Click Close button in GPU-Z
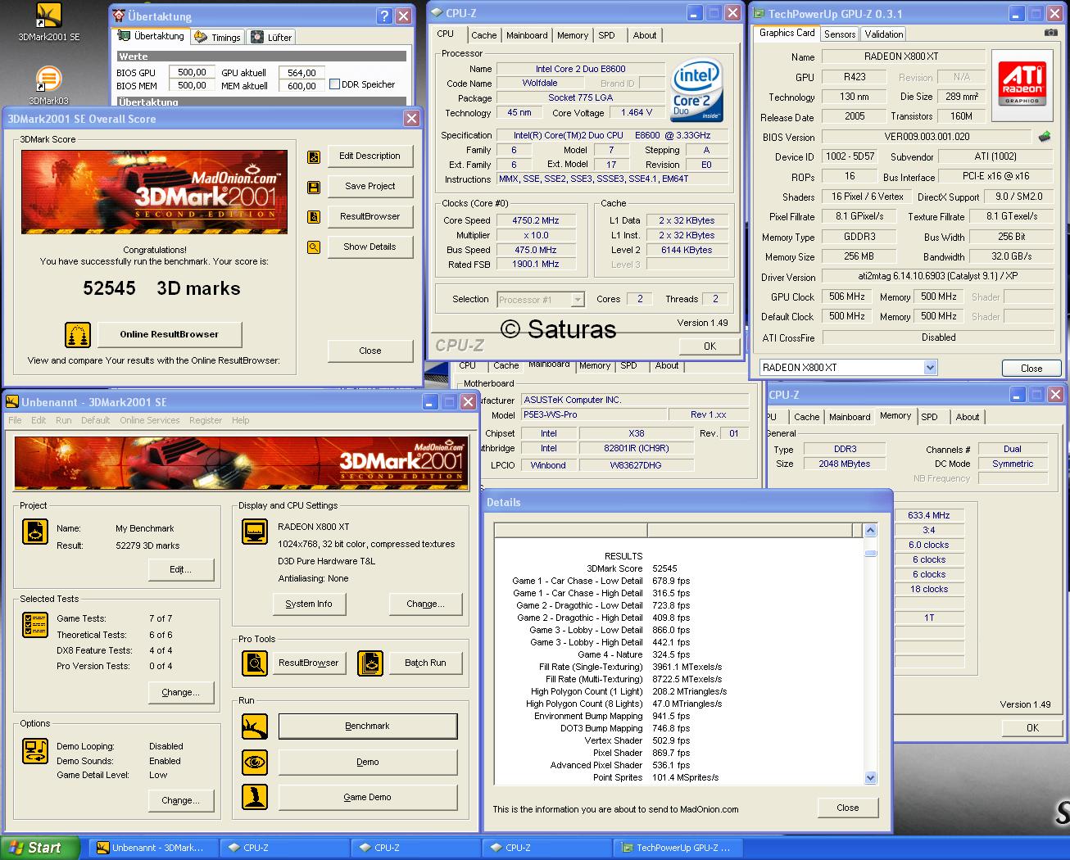The image size is (1070, 860). coord(1031,369)
